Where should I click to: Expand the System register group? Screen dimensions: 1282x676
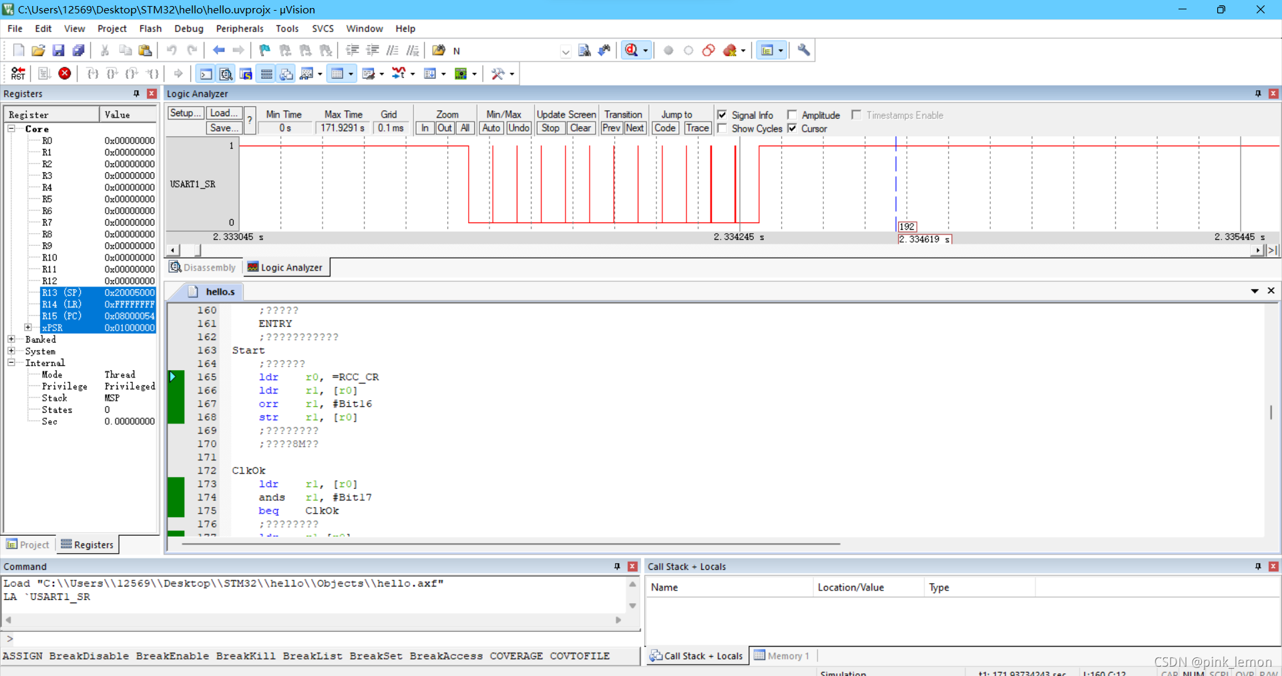pyautogui.click(x=11, y=351)
